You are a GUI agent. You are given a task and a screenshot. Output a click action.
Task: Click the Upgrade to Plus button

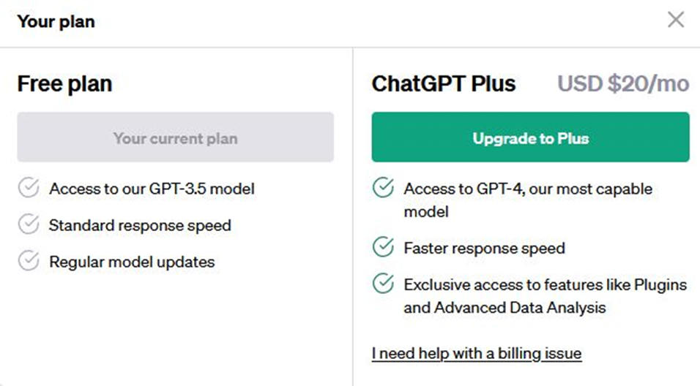[x=530, y=137]
